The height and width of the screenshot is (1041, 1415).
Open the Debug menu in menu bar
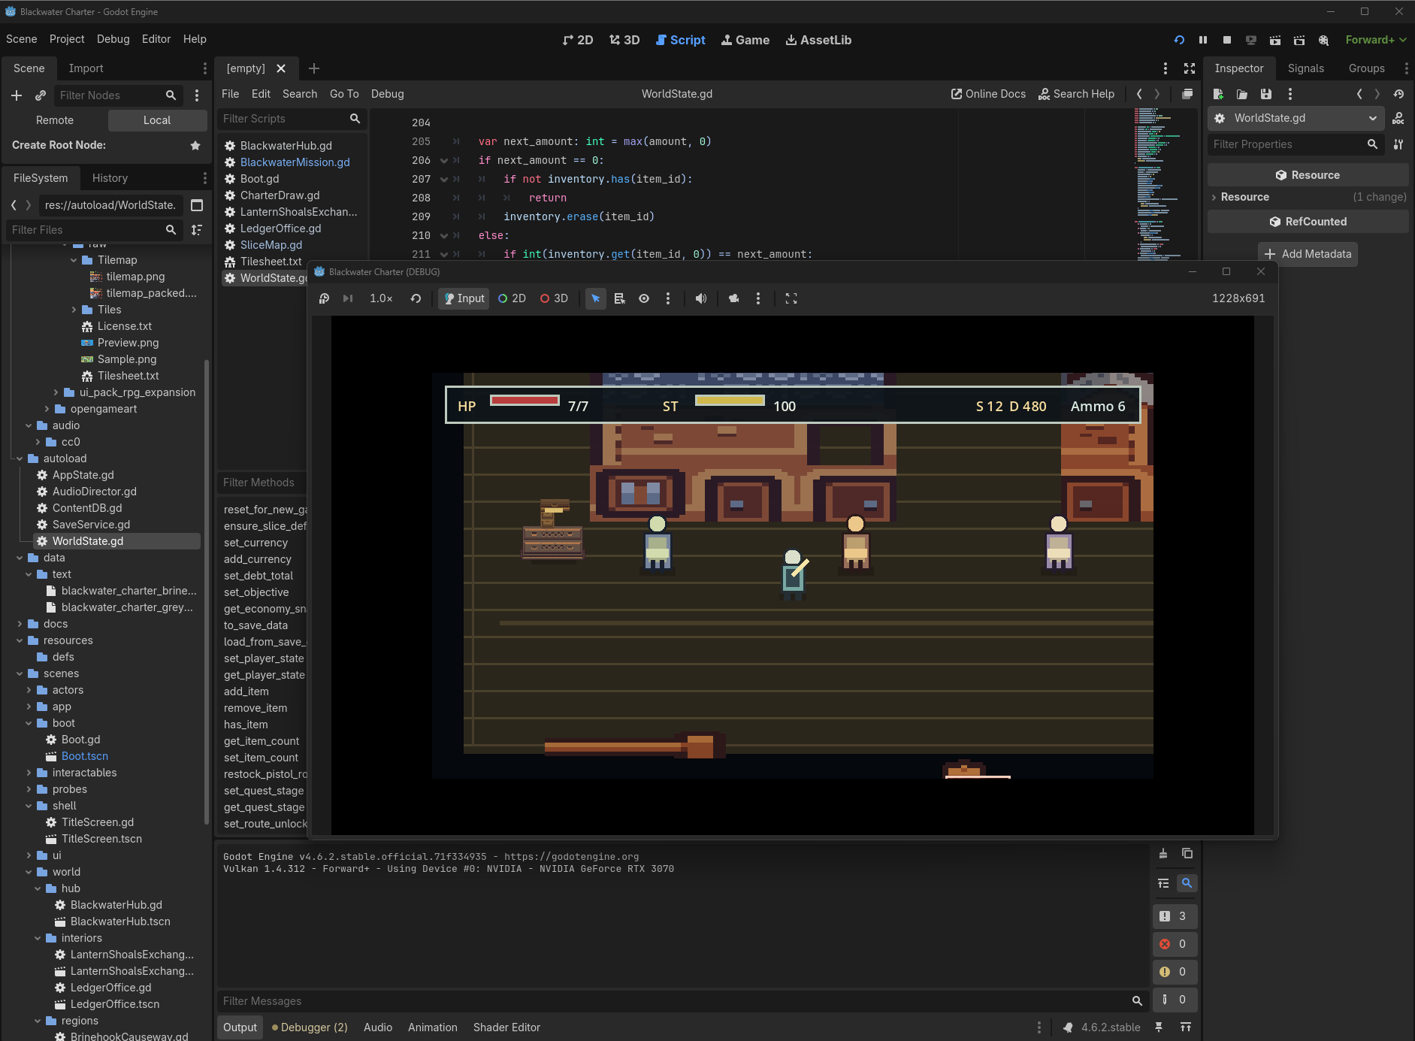[x=113, y=39]
